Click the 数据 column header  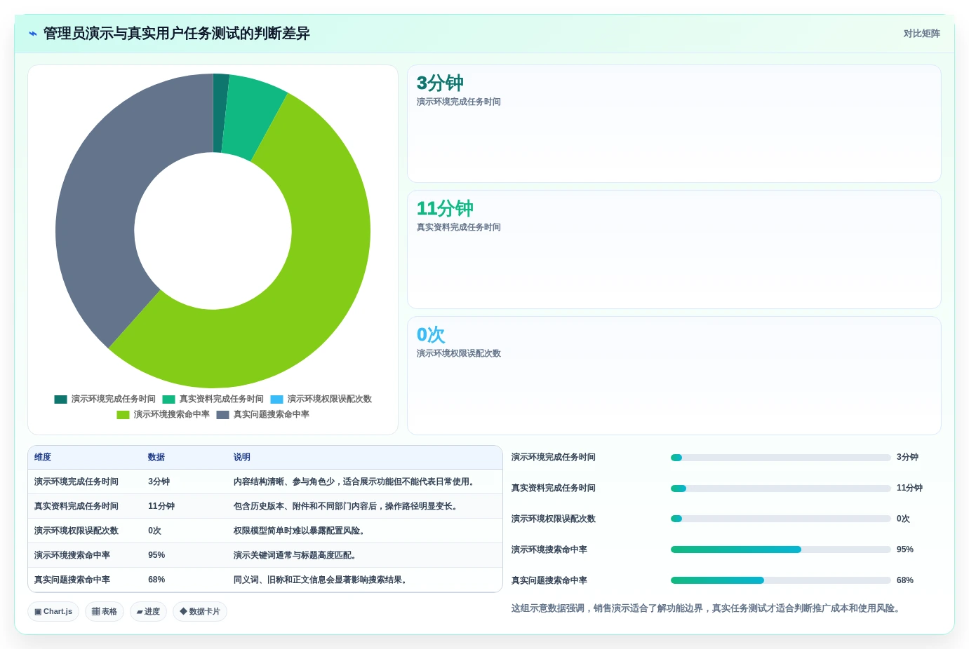click(x=156, y=457)
